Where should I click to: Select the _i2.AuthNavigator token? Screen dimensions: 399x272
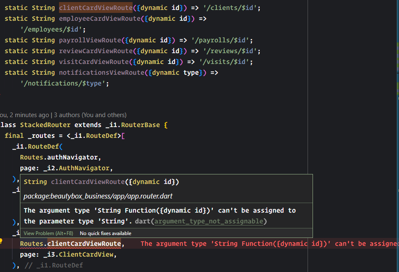pyautogui.click(x=89, y=168)
